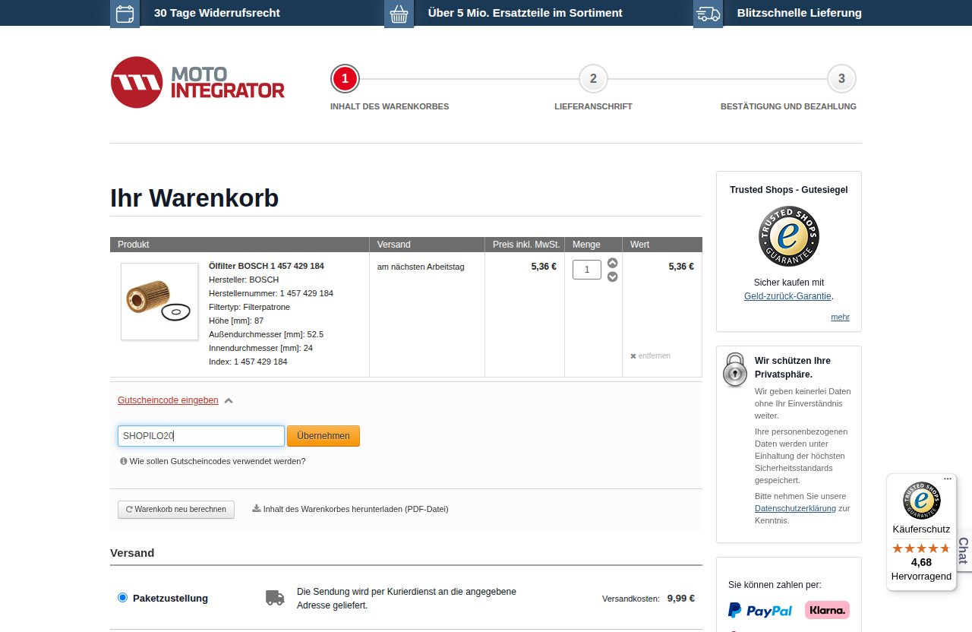Click the padlock privacy icon
This screenshot has height=632, width=972.
[735, 369]
